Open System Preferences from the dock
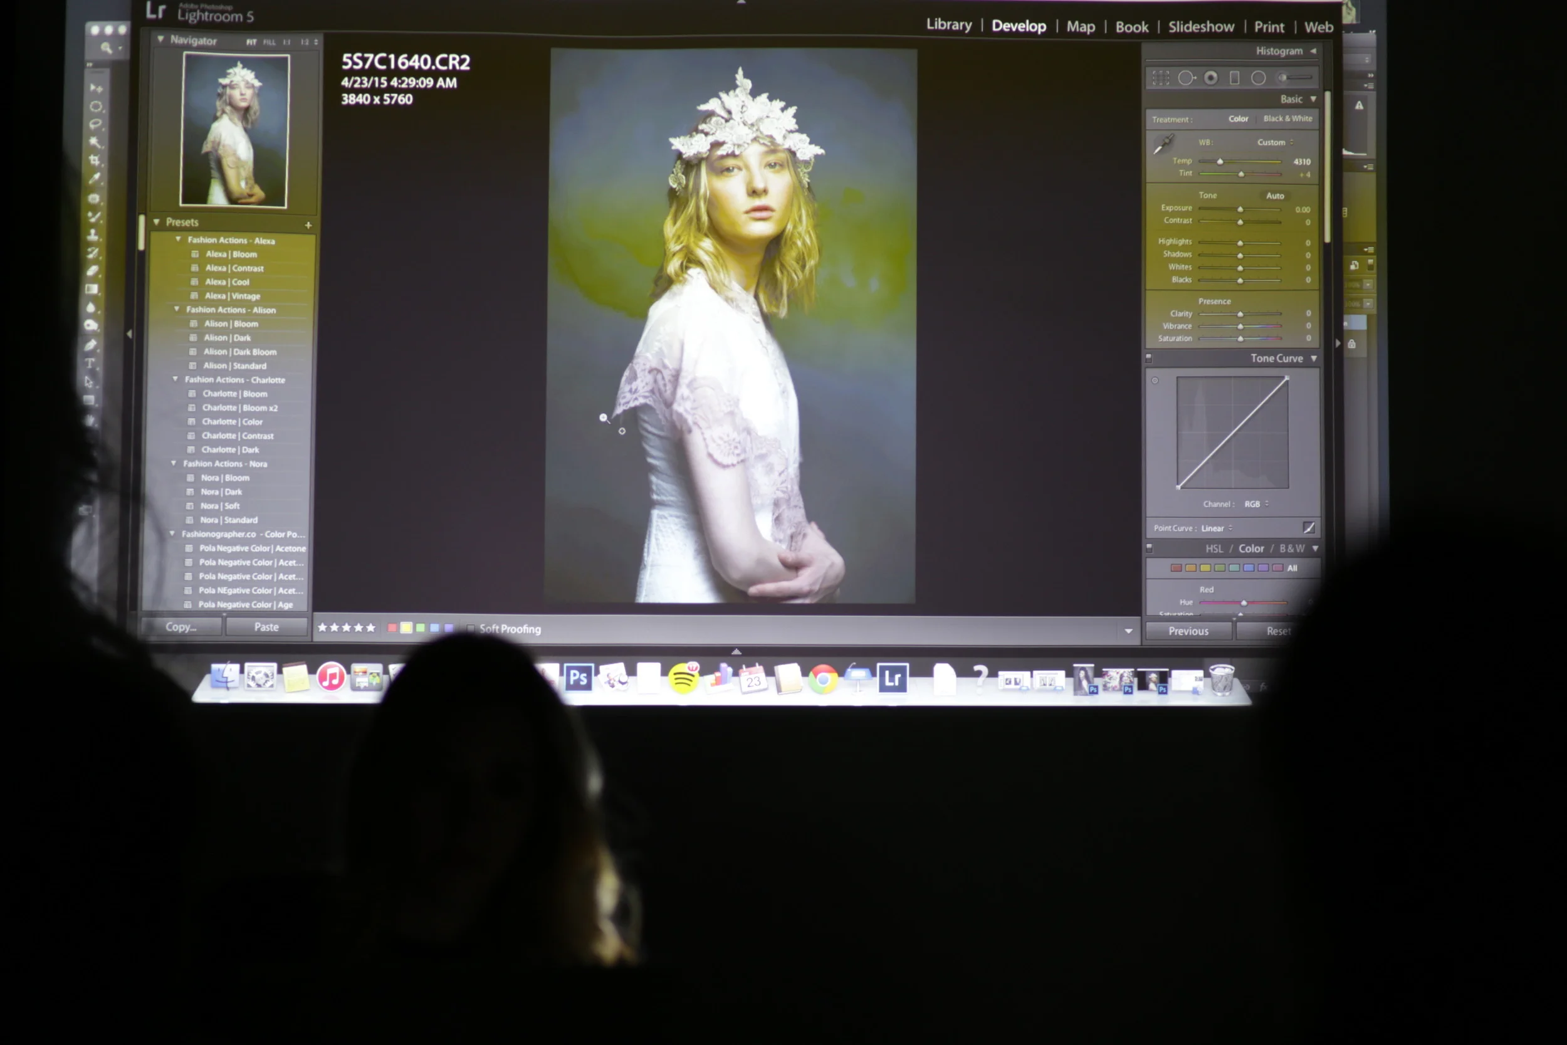Viewport: 1567px width, 1045px height. coord(260,676)
